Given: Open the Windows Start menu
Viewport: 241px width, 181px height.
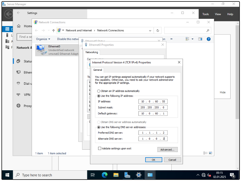Looking at the screenshot, I should coord(7,175).
